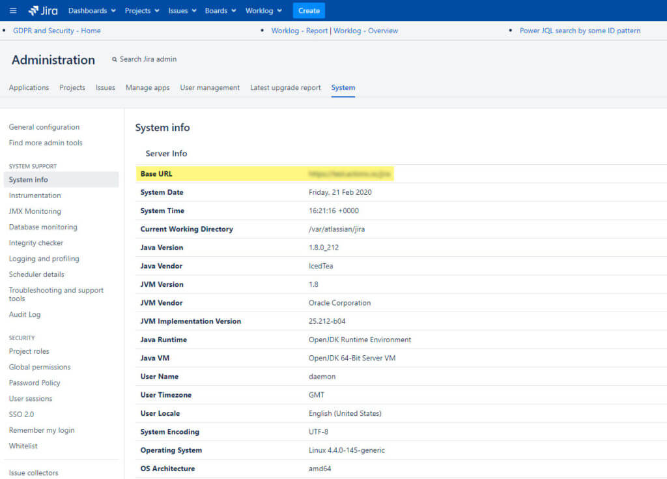
Task: Click the working directory '/var/atlassian/jira'
Action: click(337, 229)
